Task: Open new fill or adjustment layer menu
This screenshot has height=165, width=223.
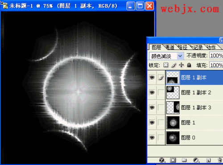Action: (196, 160)
